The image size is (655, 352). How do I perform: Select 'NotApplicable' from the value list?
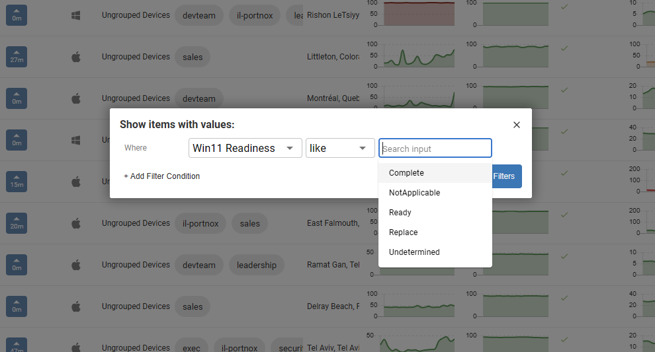pos(414,193)
